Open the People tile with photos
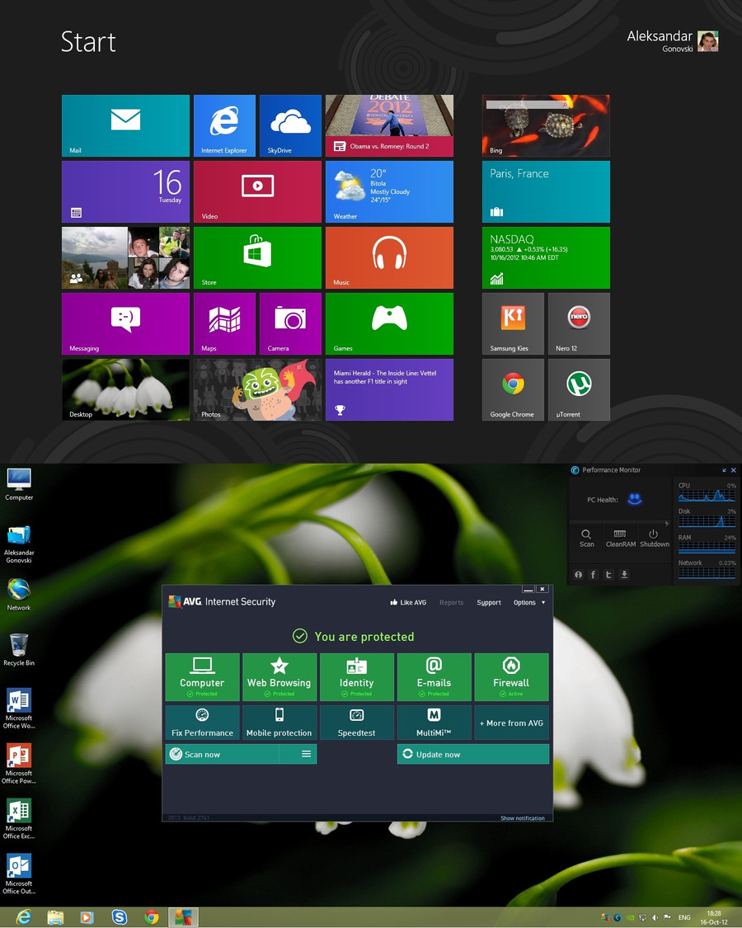 pyautogui.click(x=125, y=258)
